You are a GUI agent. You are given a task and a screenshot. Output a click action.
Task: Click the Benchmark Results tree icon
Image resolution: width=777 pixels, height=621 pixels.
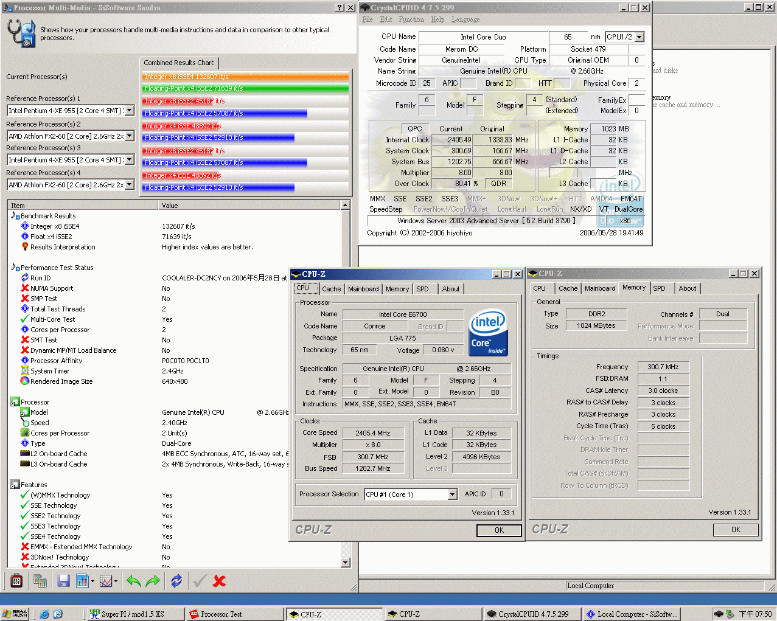pos(15,215)
